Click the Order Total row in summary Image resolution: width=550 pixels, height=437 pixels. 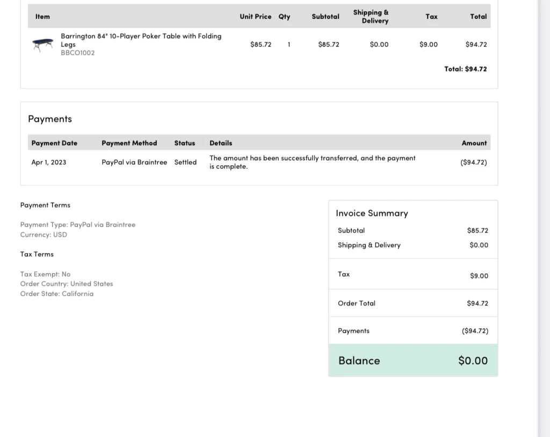(x=412, y=303)
